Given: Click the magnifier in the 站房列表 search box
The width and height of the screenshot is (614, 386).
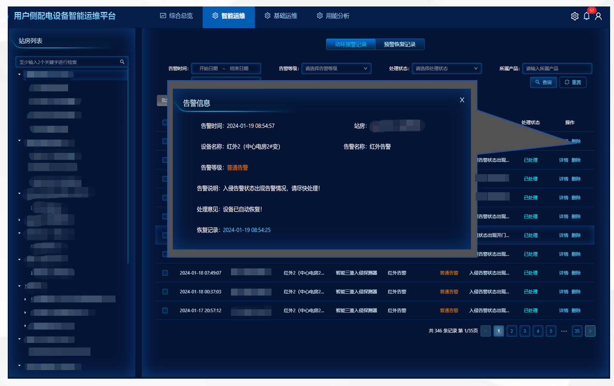Looking at the screenshot, I should 122,62.
